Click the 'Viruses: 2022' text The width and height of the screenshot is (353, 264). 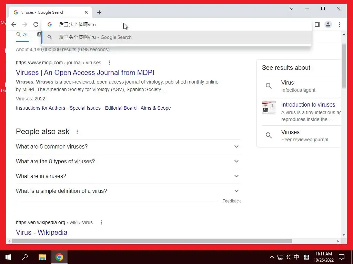pos(30,99)
